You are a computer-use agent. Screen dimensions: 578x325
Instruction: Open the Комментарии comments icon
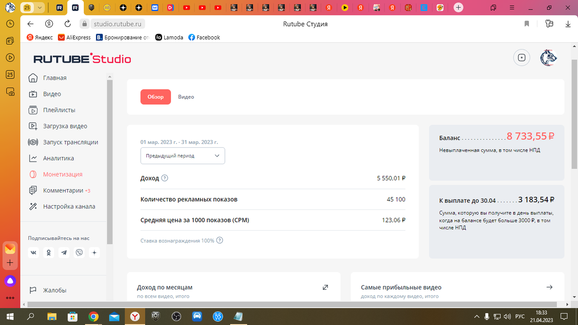[33, 190]
